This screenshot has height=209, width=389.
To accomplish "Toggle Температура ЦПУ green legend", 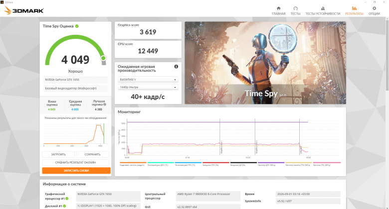I will coord(161,164).
